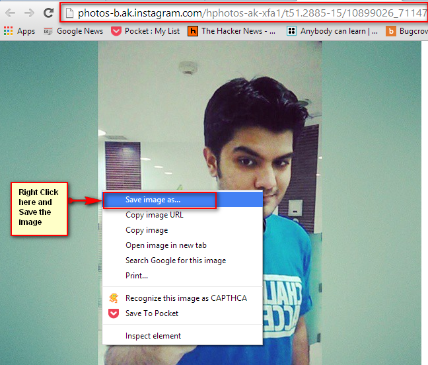Open the Bugcrowd bookmark label
The width and height of the screenshot is (428, 365).
point(413,31)
